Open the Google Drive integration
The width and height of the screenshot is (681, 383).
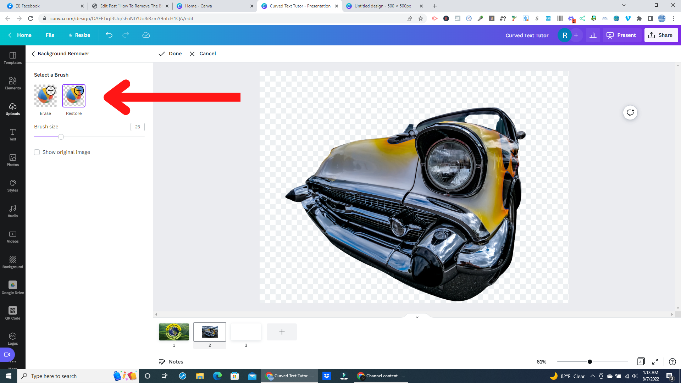13,287
